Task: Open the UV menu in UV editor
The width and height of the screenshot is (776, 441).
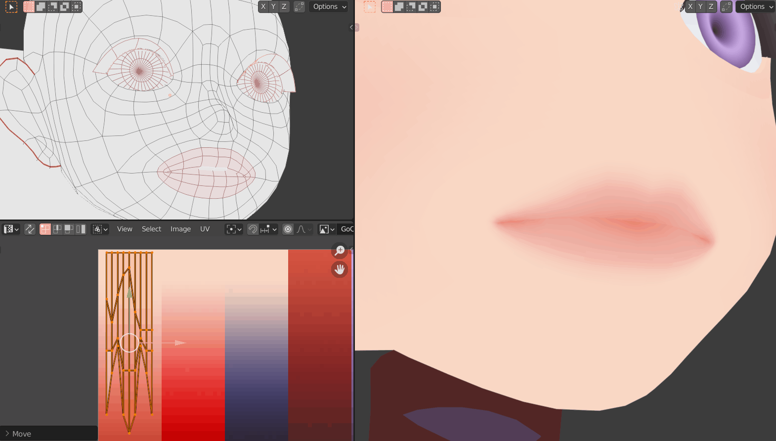Action: coord(205,229)
